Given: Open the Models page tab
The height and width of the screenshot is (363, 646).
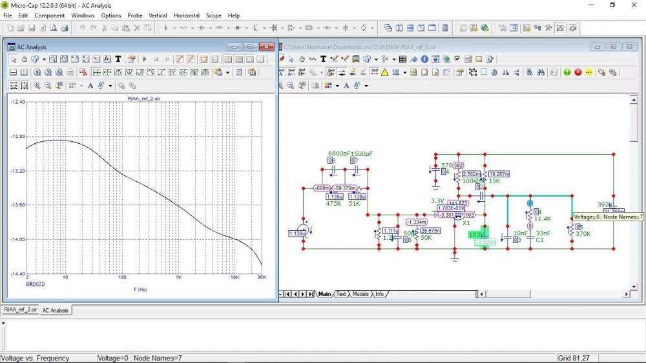Looking at the screenshot, I should coord(360,294).
